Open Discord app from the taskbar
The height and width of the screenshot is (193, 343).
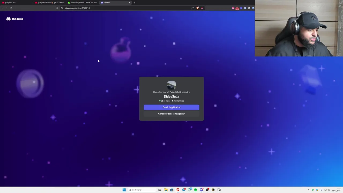tap(202, 190)
